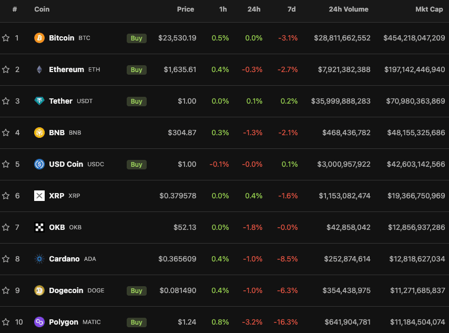Click Tether 24h volume $35,999,888,283

(x=341, y=101)
